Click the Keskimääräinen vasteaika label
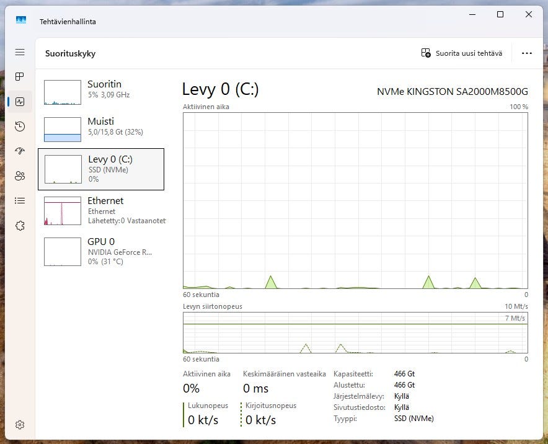548x444 pixels. coord(284,374)
